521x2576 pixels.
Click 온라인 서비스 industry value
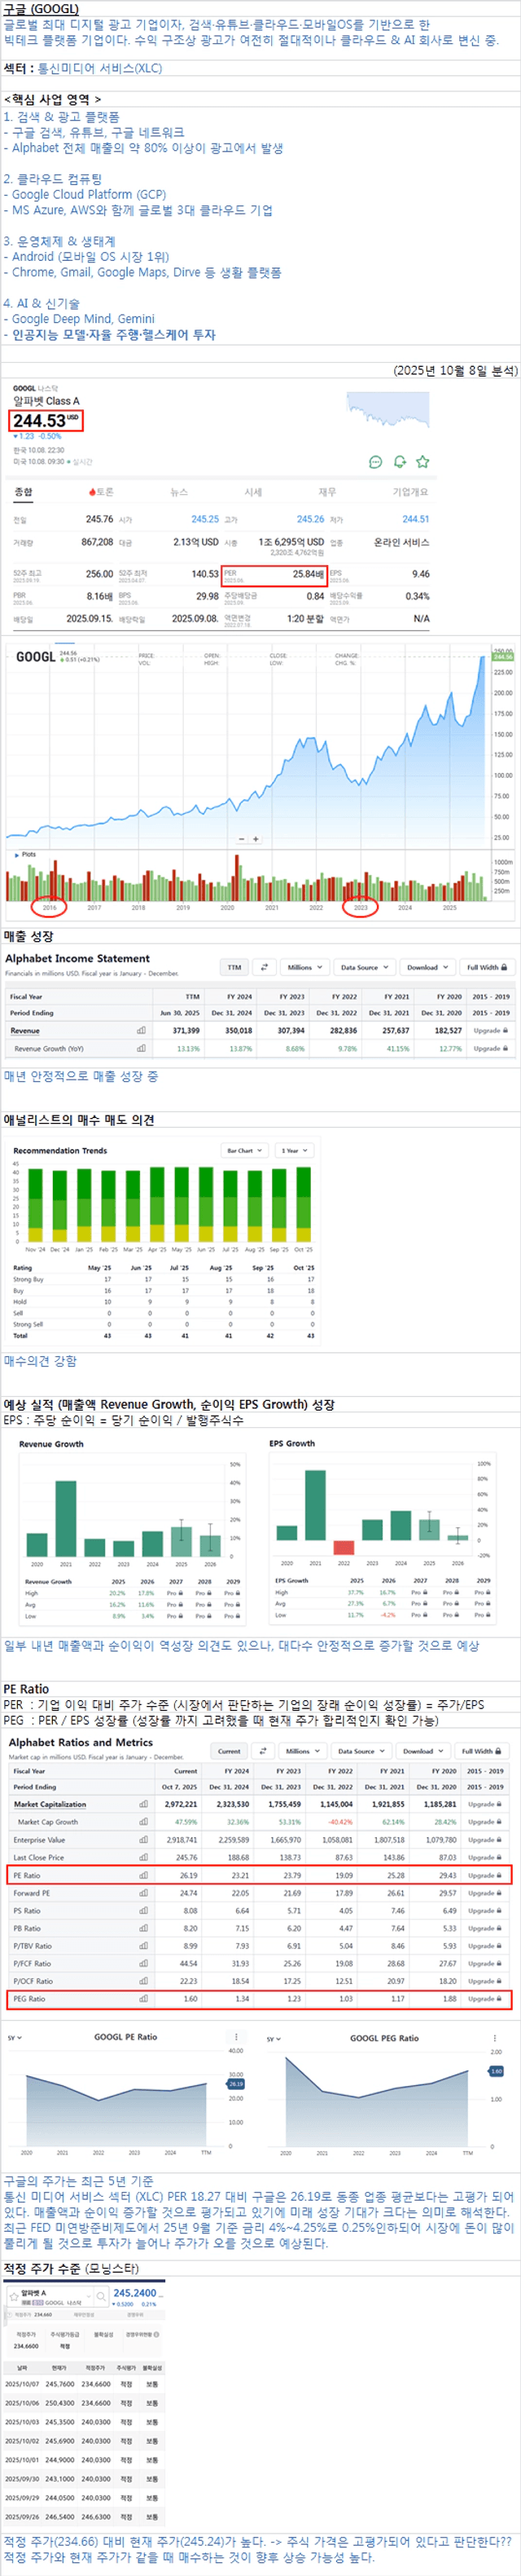coord(401,542)
